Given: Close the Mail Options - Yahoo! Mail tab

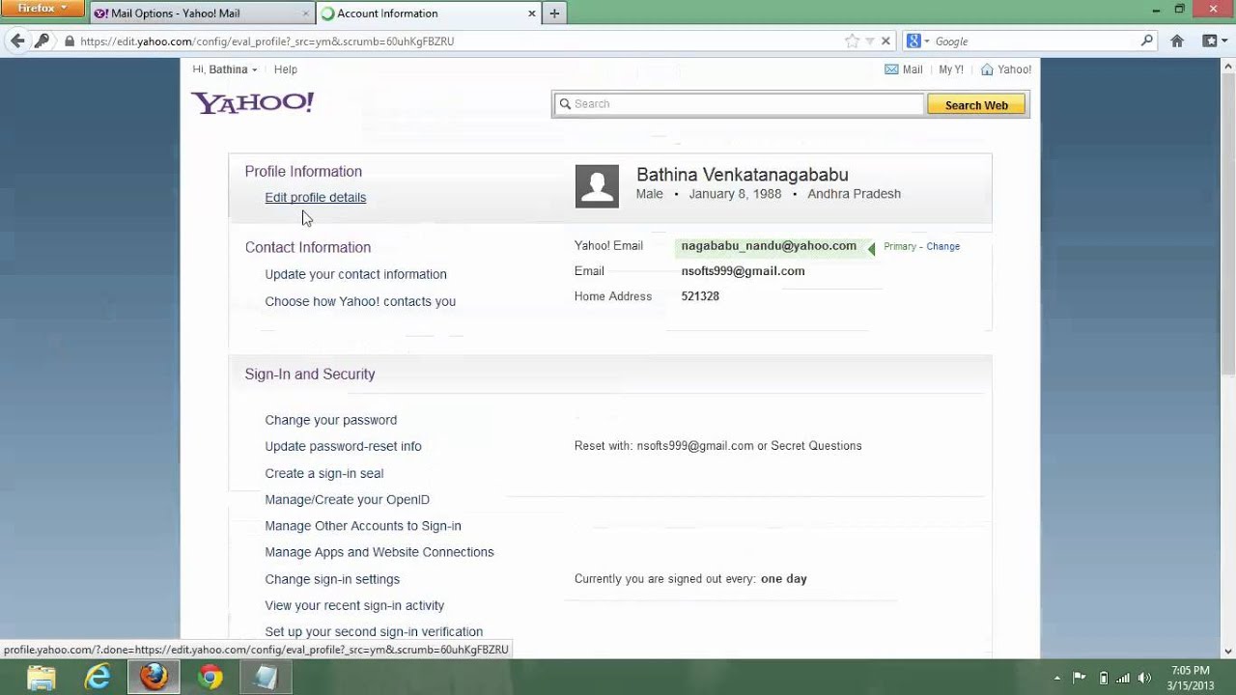Looking at the screenshot, I should tap(306, 14).
